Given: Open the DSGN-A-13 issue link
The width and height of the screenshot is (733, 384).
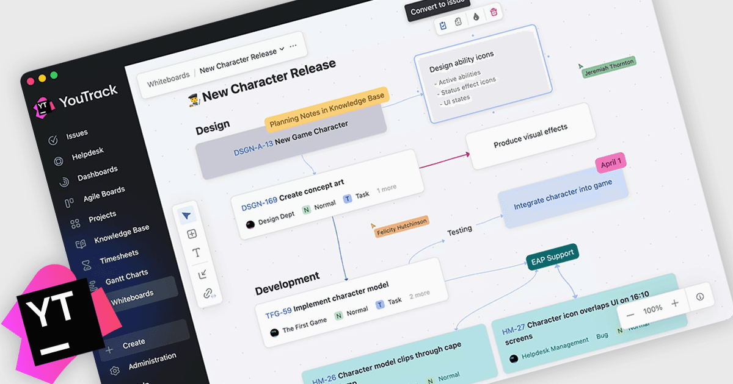Looking at the screenshot, I should 253,148.
